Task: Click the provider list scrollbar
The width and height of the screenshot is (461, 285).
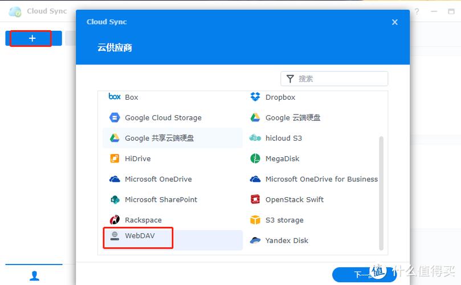Action: point(381,193)
